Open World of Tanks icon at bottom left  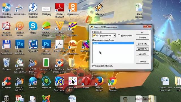click(7, 99)
